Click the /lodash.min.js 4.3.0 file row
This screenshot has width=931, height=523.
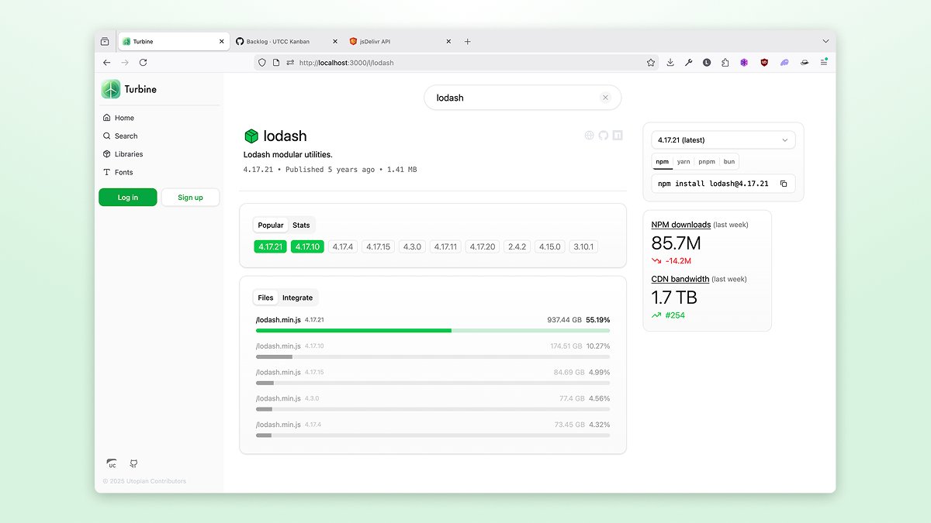pos(433,403)
